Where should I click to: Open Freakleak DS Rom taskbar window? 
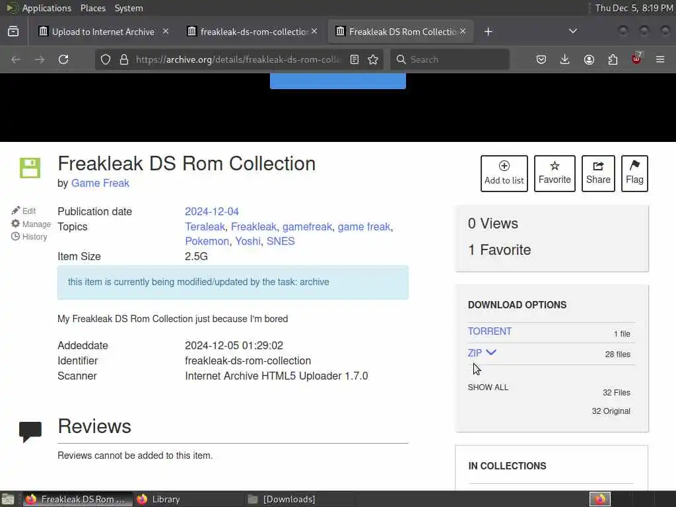click(x=78, y=499)
